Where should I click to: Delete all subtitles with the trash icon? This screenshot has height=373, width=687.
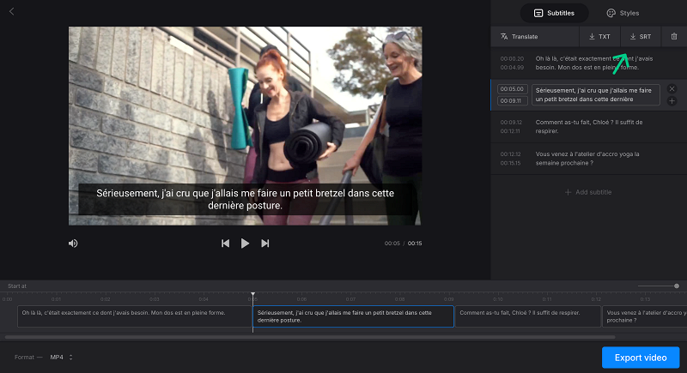(674, 37)
